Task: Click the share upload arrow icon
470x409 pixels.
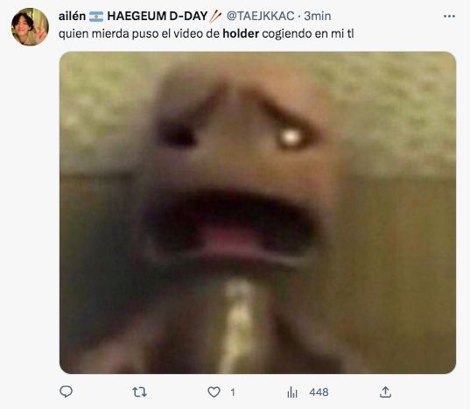Action: [x=385, y=391]
